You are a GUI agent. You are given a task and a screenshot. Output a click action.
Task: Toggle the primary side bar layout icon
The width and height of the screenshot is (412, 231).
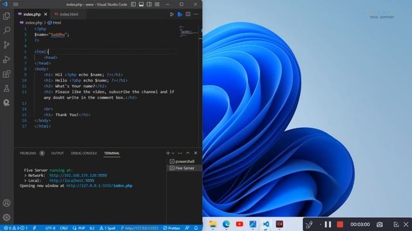[133, 4]
